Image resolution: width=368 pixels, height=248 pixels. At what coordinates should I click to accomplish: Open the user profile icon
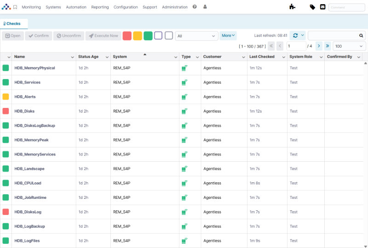pos(205,7)
